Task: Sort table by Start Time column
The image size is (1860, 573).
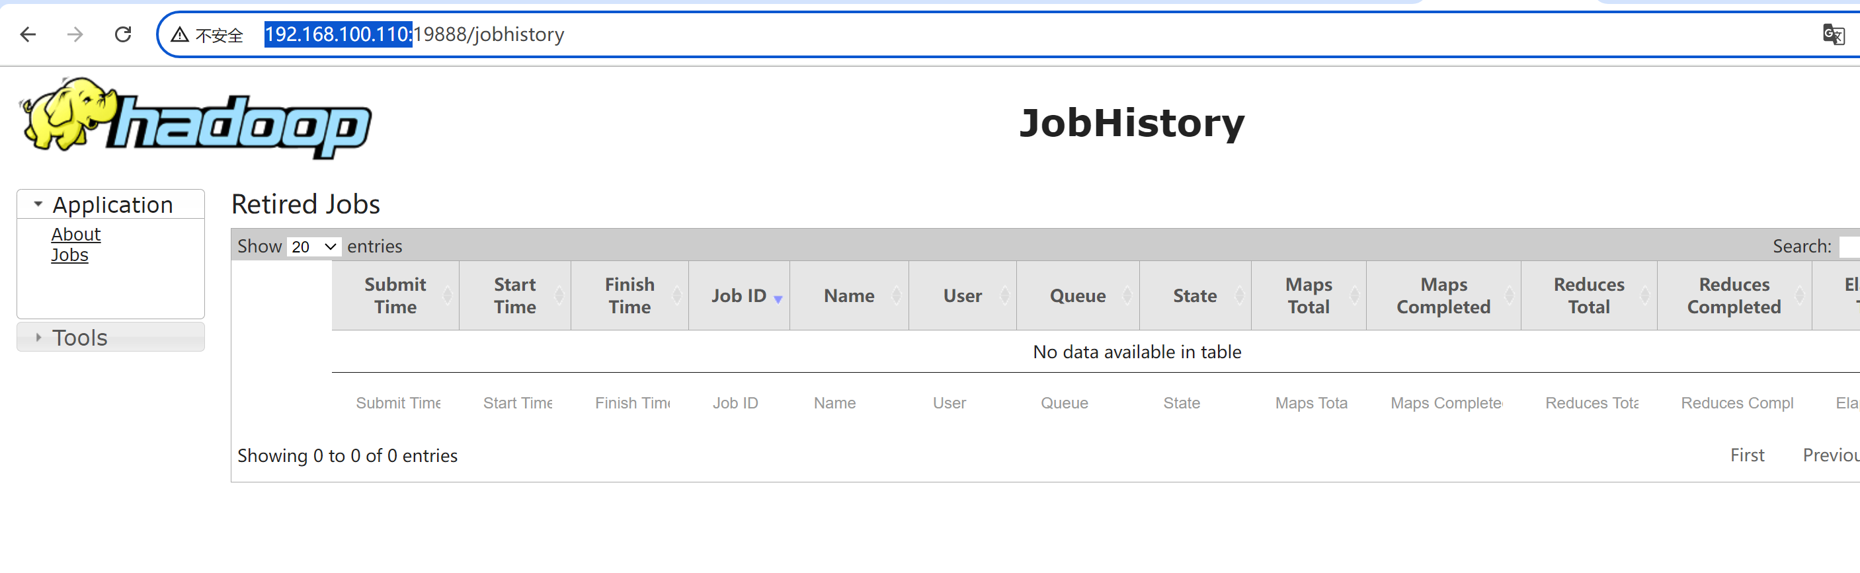Action: 515,296
